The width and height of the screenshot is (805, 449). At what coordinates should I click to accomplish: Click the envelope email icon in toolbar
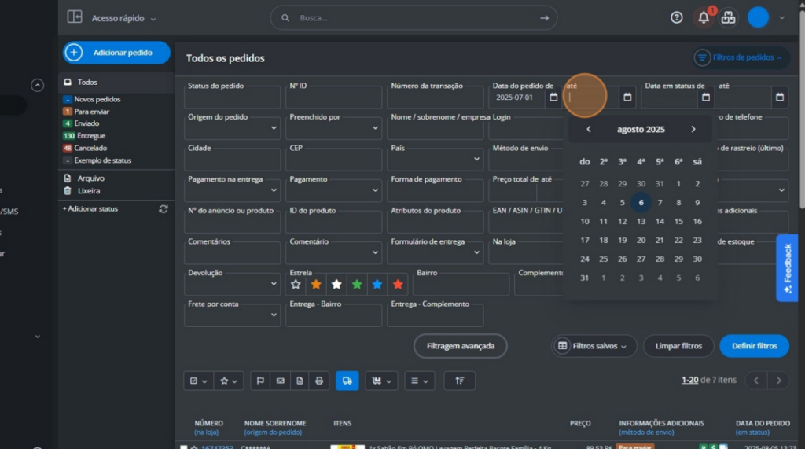(280, 381)
